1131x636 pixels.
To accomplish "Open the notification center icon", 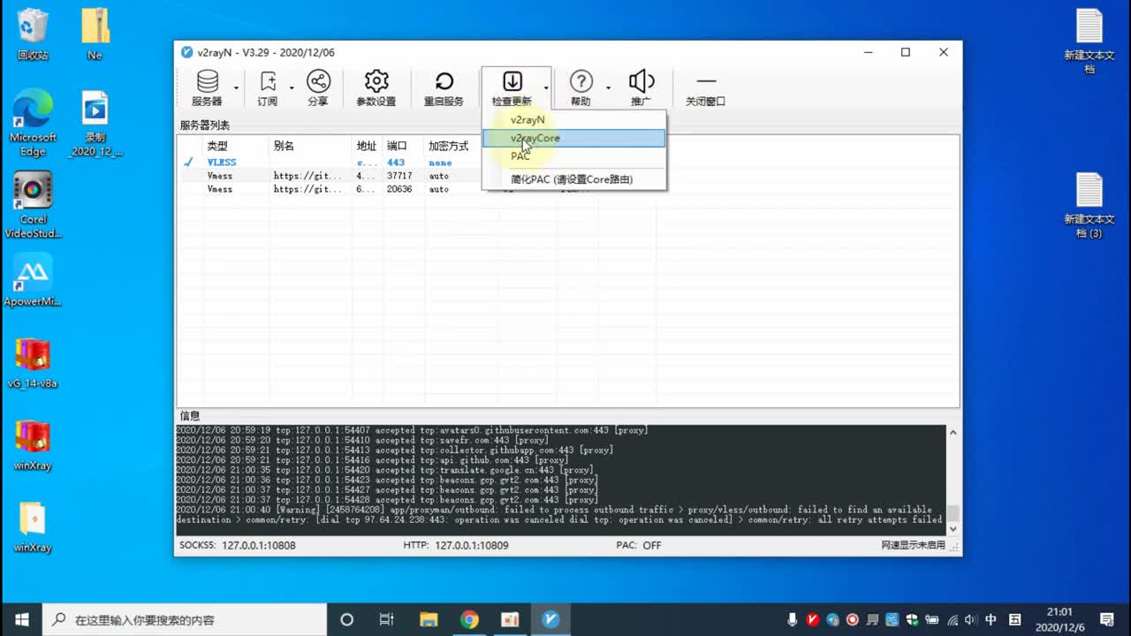I will pyautogui.click(x=1106, y=619).
